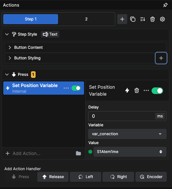Toggle off action switch in details header
Screen dimensions: 172x189
157,91
